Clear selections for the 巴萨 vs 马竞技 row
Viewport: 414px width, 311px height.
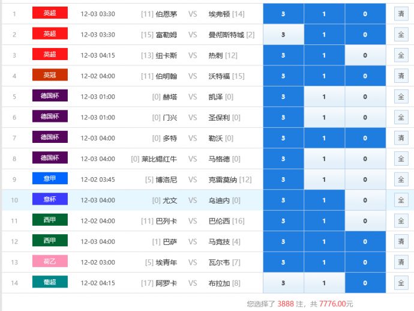[401, 241]
